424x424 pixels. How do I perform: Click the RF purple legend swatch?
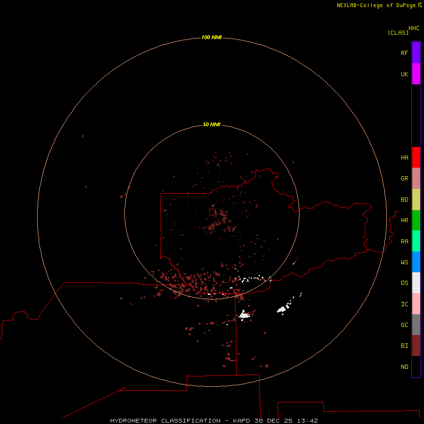pos(416,53)
